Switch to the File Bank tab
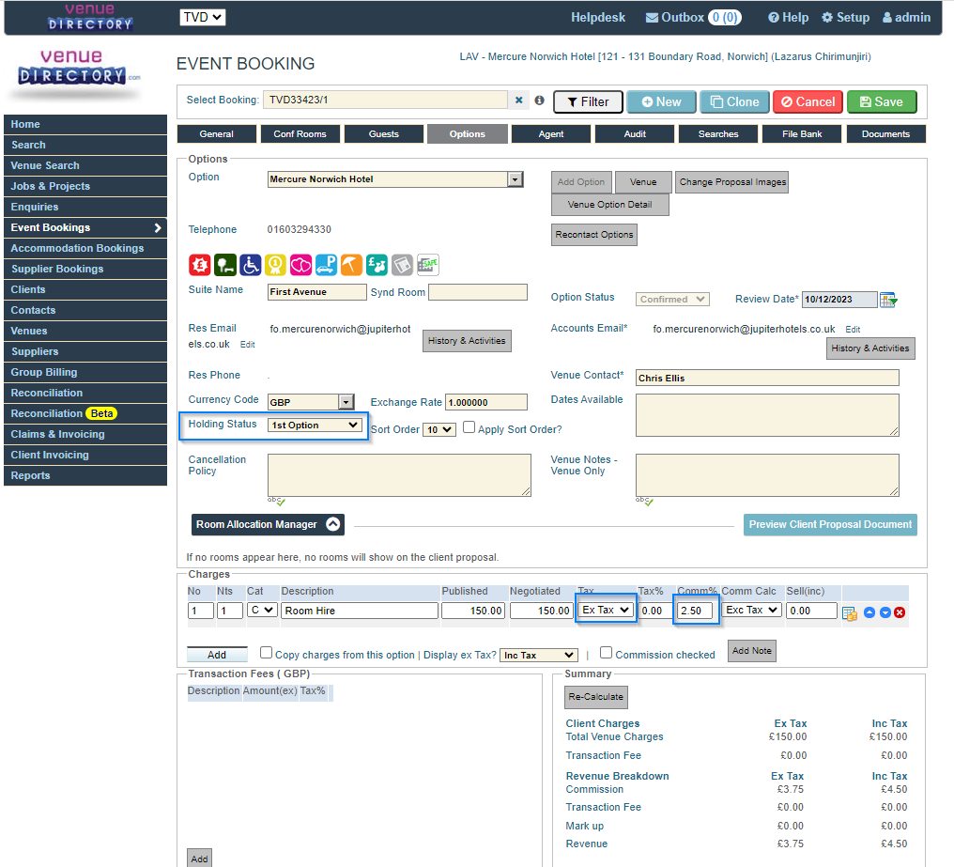954x867 pixels. click(802, 134)
